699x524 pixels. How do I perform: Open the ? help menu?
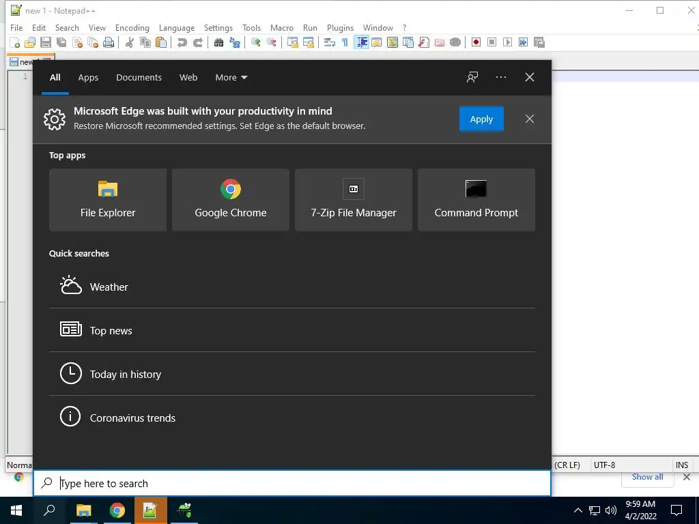click(404, 27)
